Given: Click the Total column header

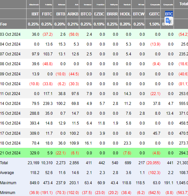Looking at the screenshot, I should pos(183,4).
